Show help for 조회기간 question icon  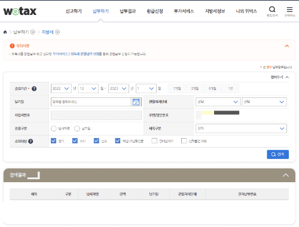point(34,88)
